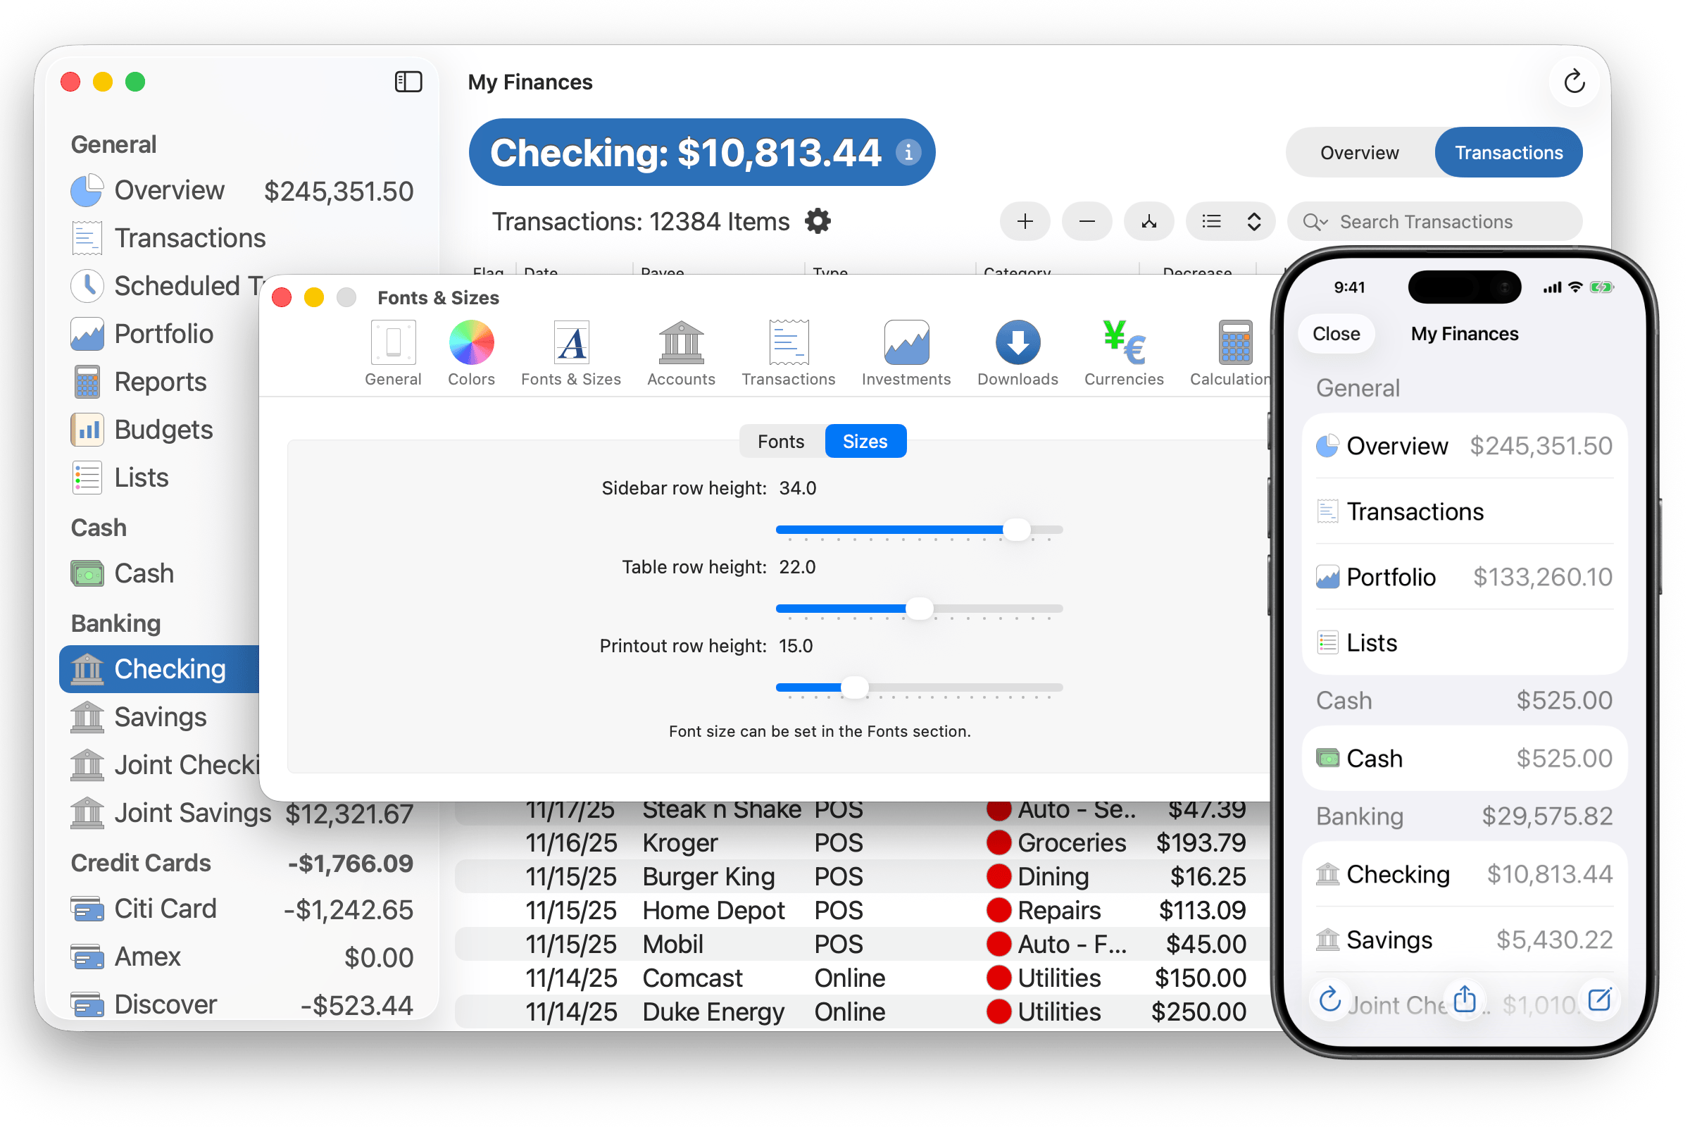Open the Downloads preferences pane
Screen dimensions: 1690x1127
pos(1017,353)
